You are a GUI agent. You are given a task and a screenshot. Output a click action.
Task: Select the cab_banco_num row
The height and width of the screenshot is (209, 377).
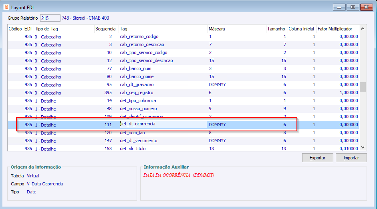183,69
